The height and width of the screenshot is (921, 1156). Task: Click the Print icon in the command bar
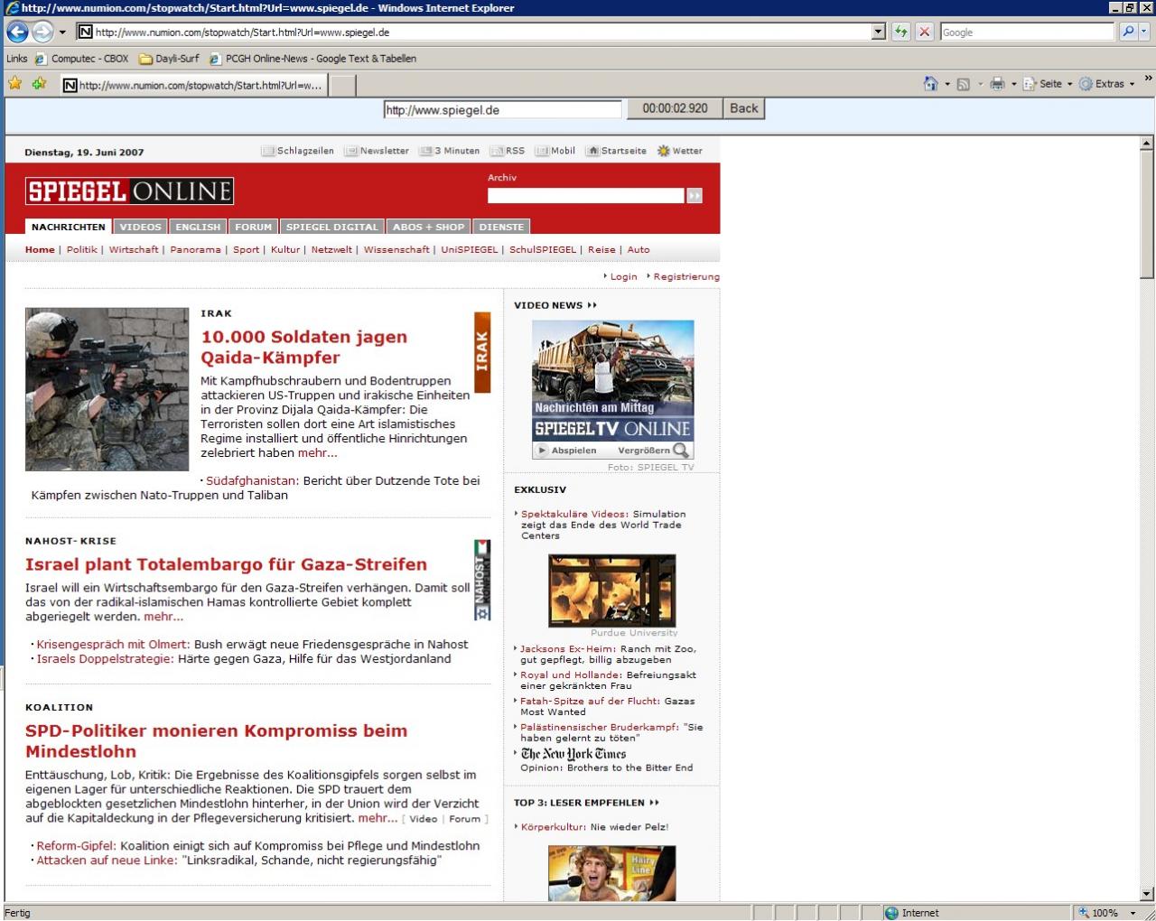(x=997, y=84)
